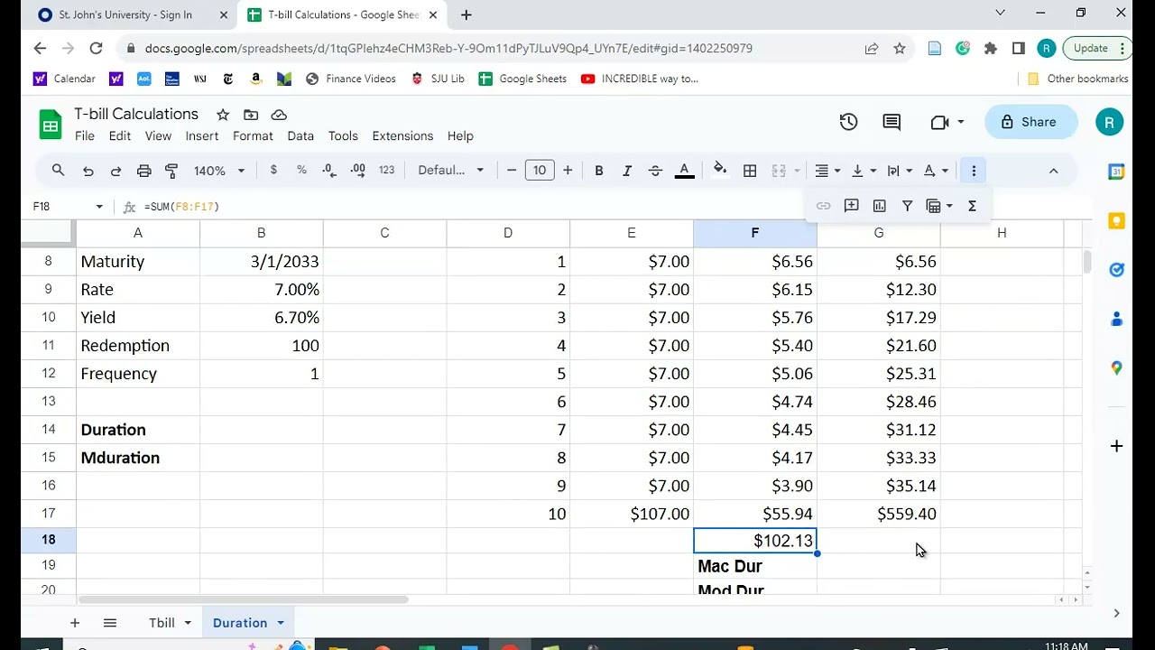1155x650 pixels.
Task: Move document using folder icon
Action: tap(251, 115)
